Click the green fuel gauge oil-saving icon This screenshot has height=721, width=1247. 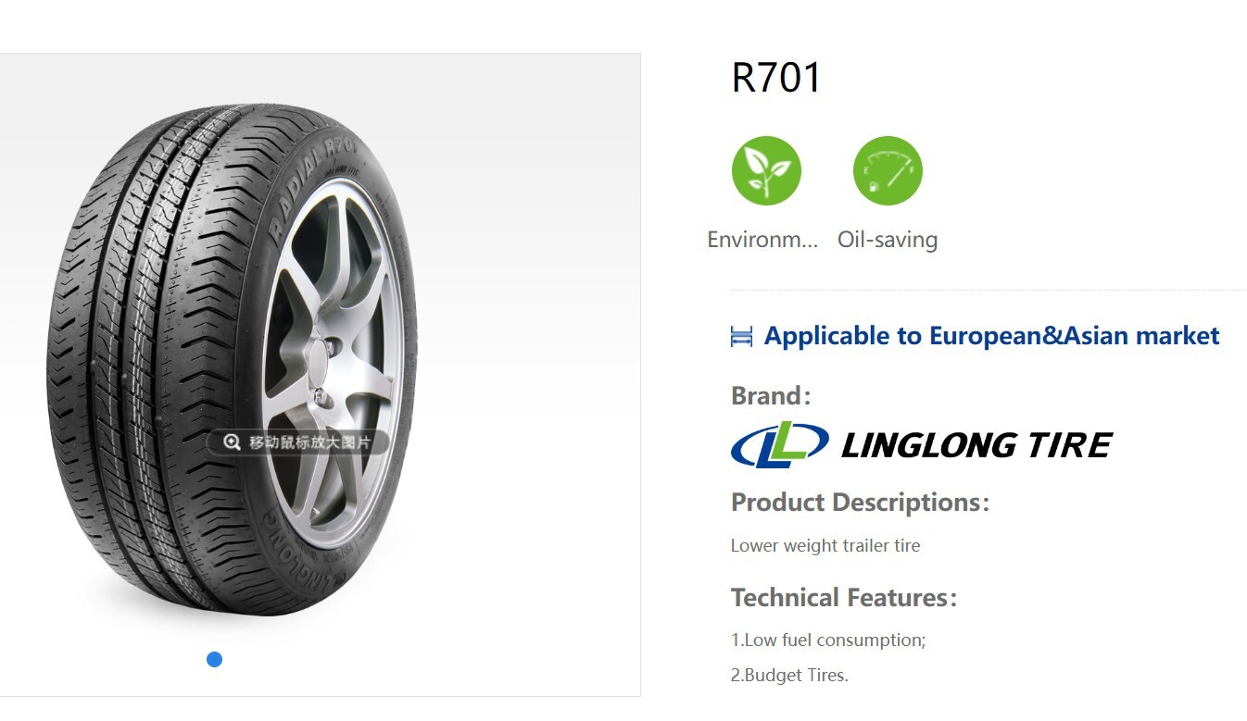click(888, 171)
